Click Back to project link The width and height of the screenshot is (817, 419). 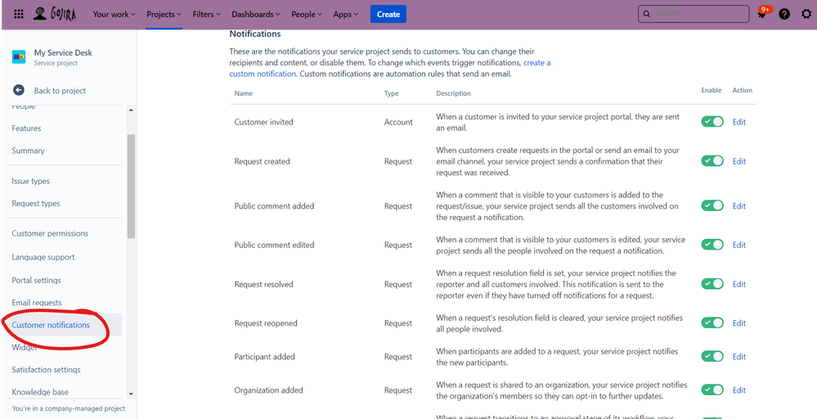(x=60, y=91)
